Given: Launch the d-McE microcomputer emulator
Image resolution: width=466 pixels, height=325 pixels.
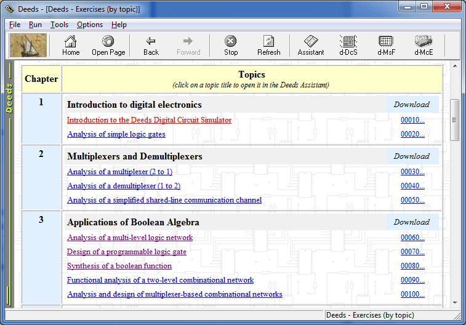Looking at the screenshot, I should [424, 46].
